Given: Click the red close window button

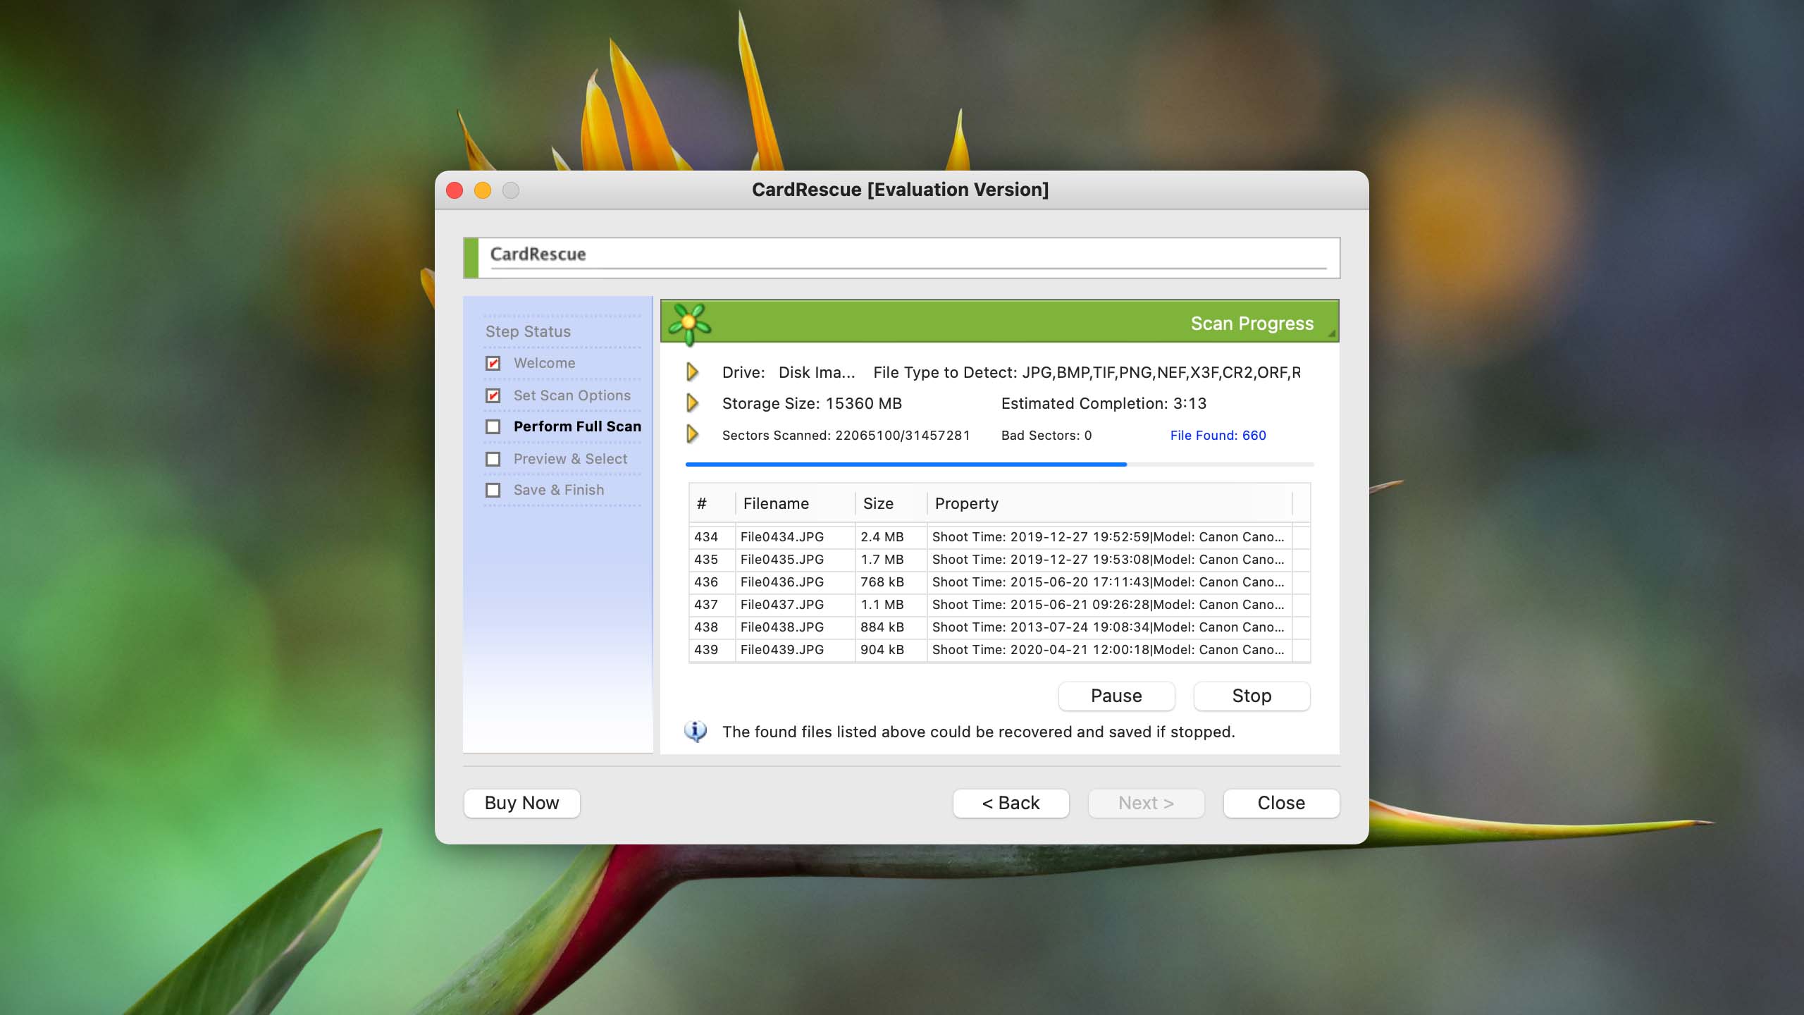Looking at the screenshot, I should 455,190.
